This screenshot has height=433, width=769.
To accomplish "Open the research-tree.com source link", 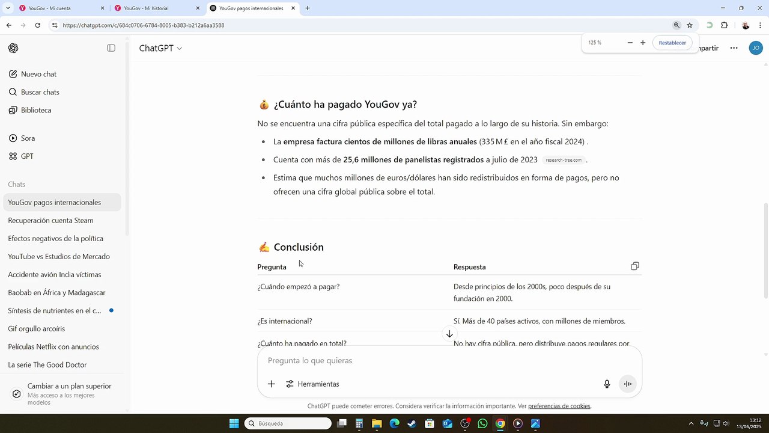I will [564, 160].
